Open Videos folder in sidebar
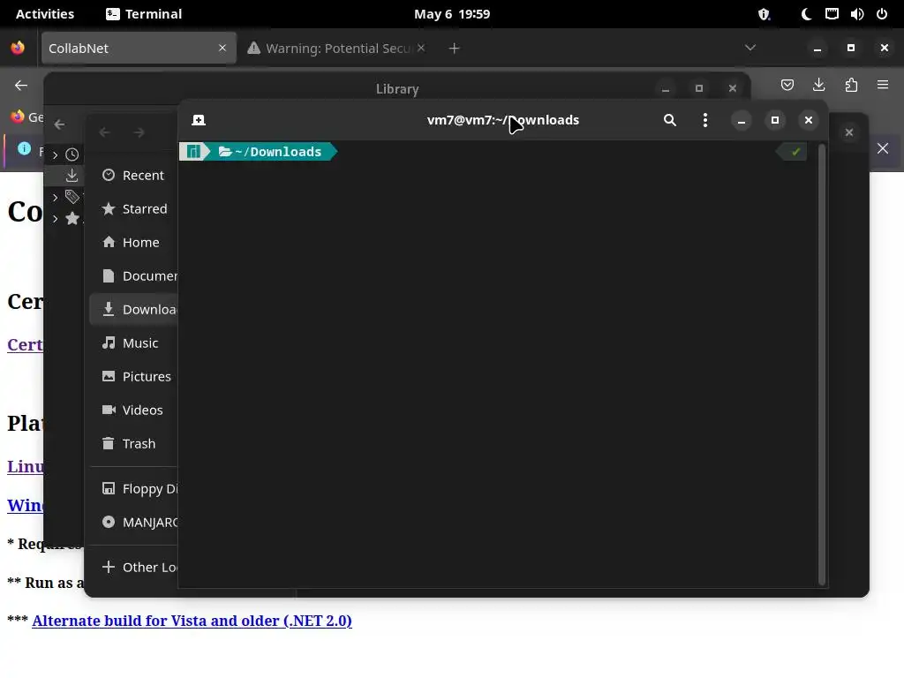 click(x=133, y=410)
